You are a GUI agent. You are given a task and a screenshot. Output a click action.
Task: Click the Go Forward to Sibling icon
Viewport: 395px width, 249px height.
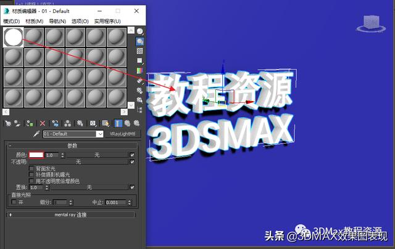[137, 123]
